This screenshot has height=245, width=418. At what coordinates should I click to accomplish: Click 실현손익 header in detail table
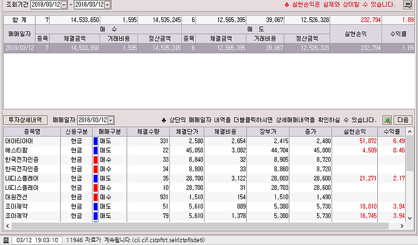click(x=355, y=132)
